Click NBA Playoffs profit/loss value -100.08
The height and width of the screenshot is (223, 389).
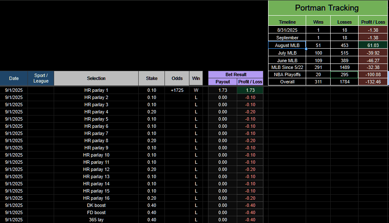coord(373,74)
